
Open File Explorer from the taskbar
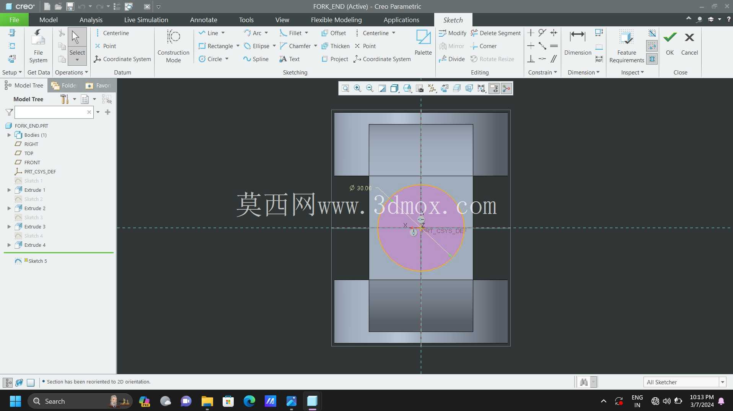tap(207, 401)
